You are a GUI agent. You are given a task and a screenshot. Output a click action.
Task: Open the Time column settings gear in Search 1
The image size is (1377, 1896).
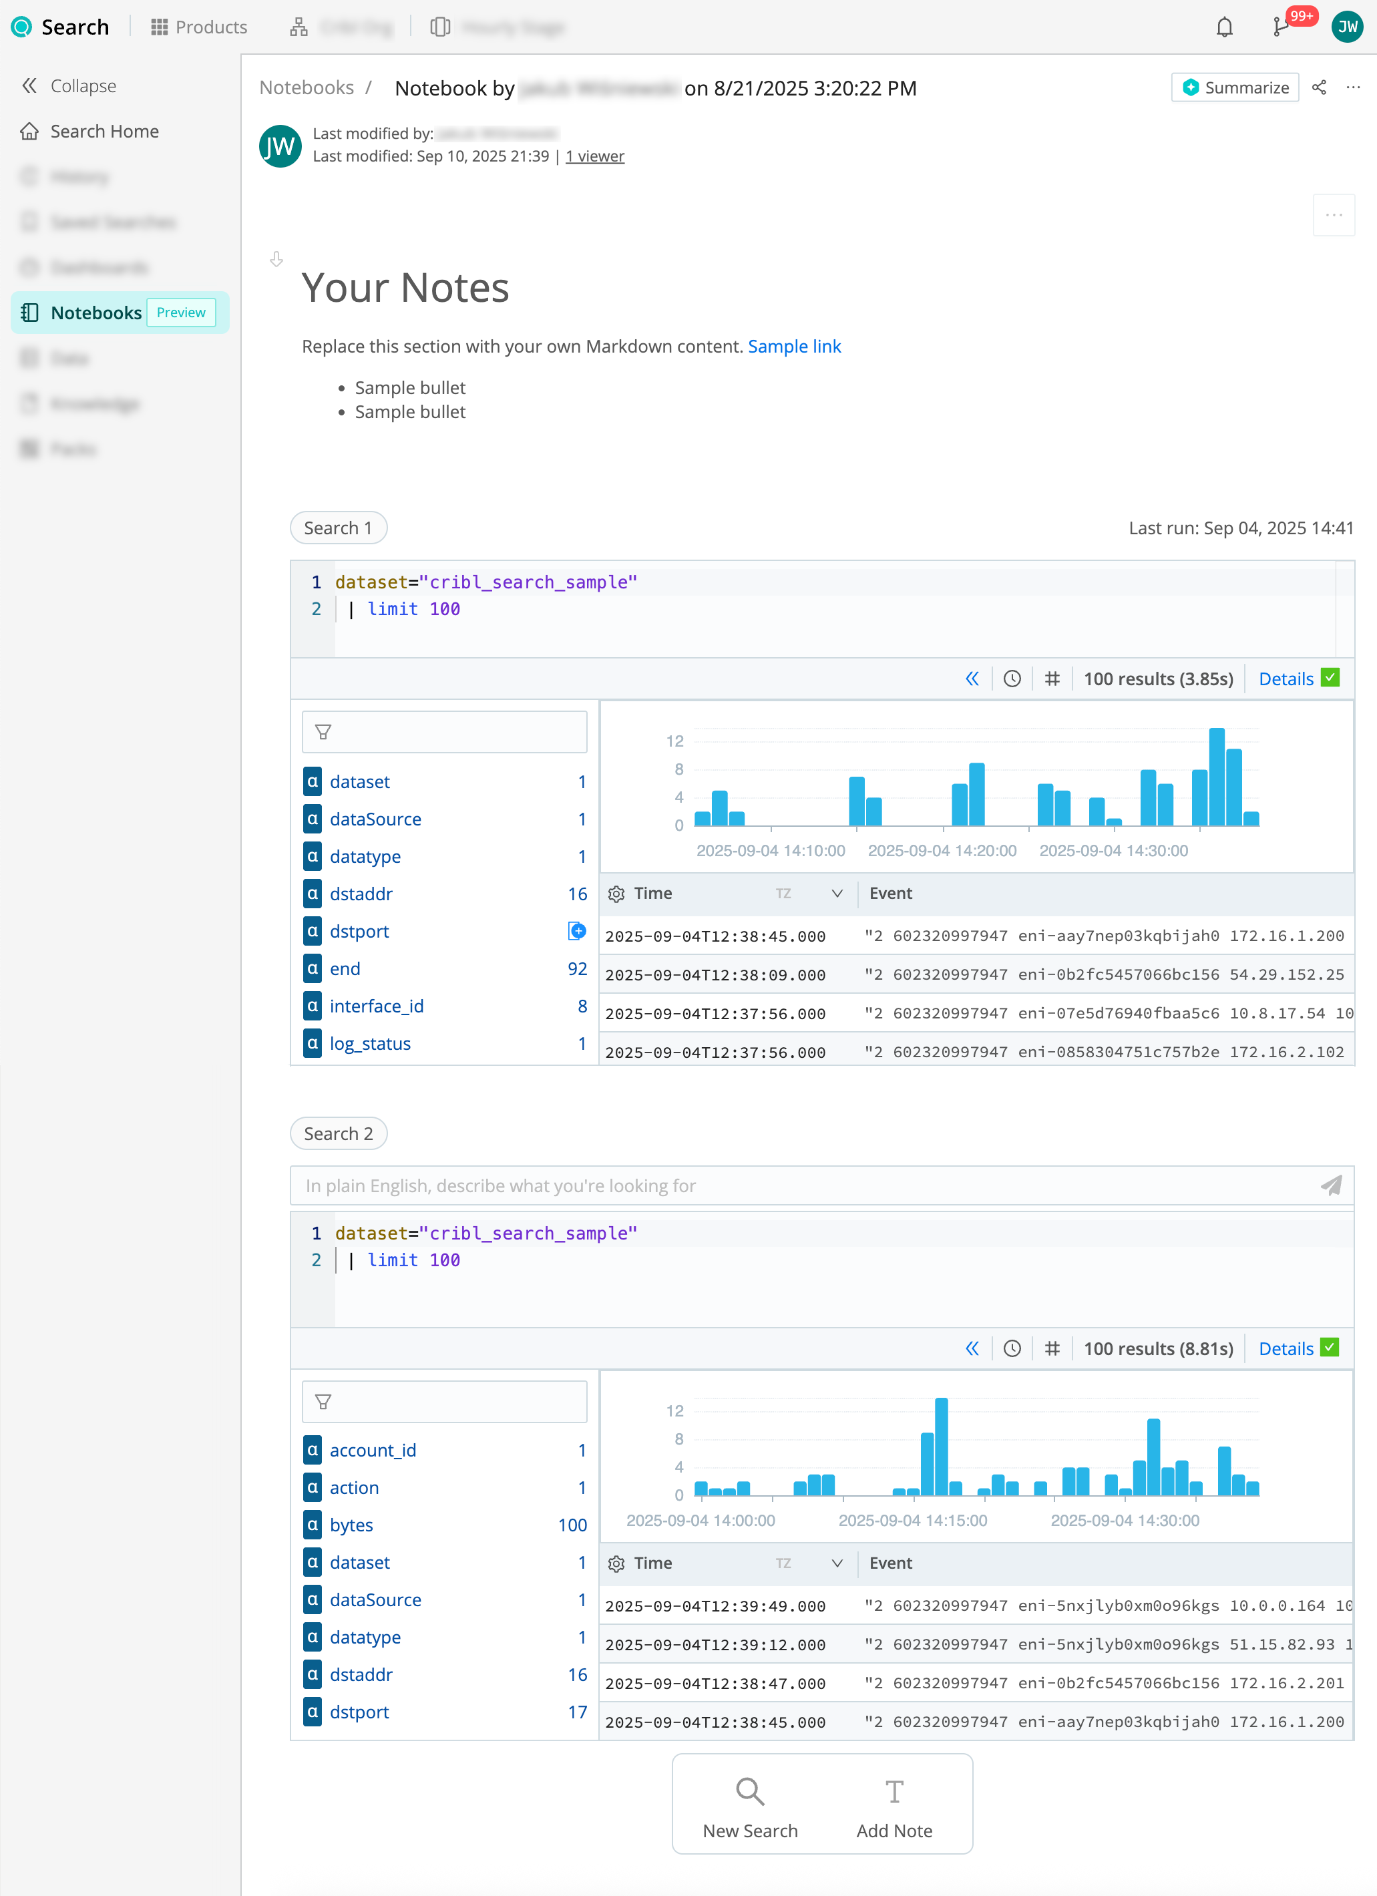(x=616, y=894)
